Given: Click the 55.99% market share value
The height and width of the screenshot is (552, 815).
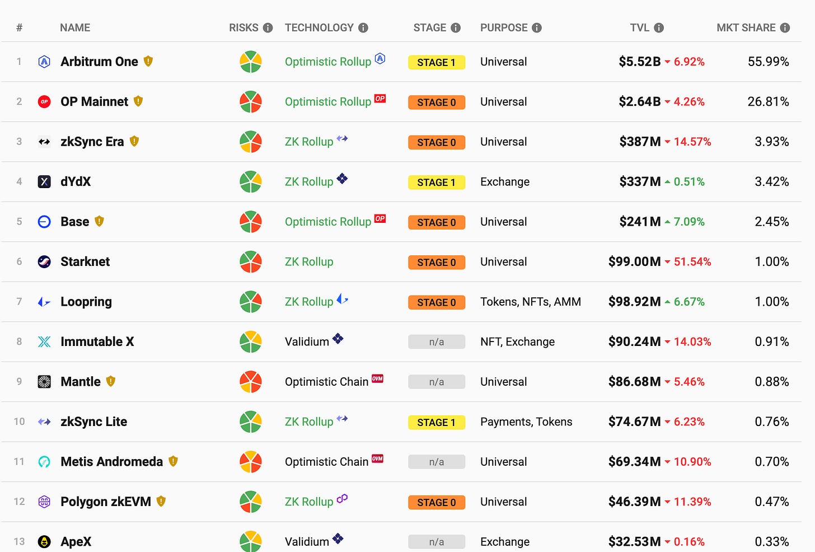Looking at the screenshot, I should (x=769, y=62).
